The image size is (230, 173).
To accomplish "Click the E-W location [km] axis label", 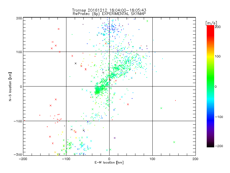I will (109, 163).
